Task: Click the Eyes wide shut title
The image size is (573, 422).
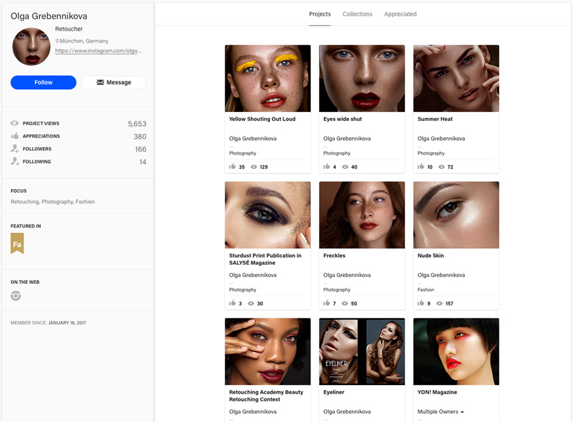Action: pyautogui.click(x=343, y=119)
